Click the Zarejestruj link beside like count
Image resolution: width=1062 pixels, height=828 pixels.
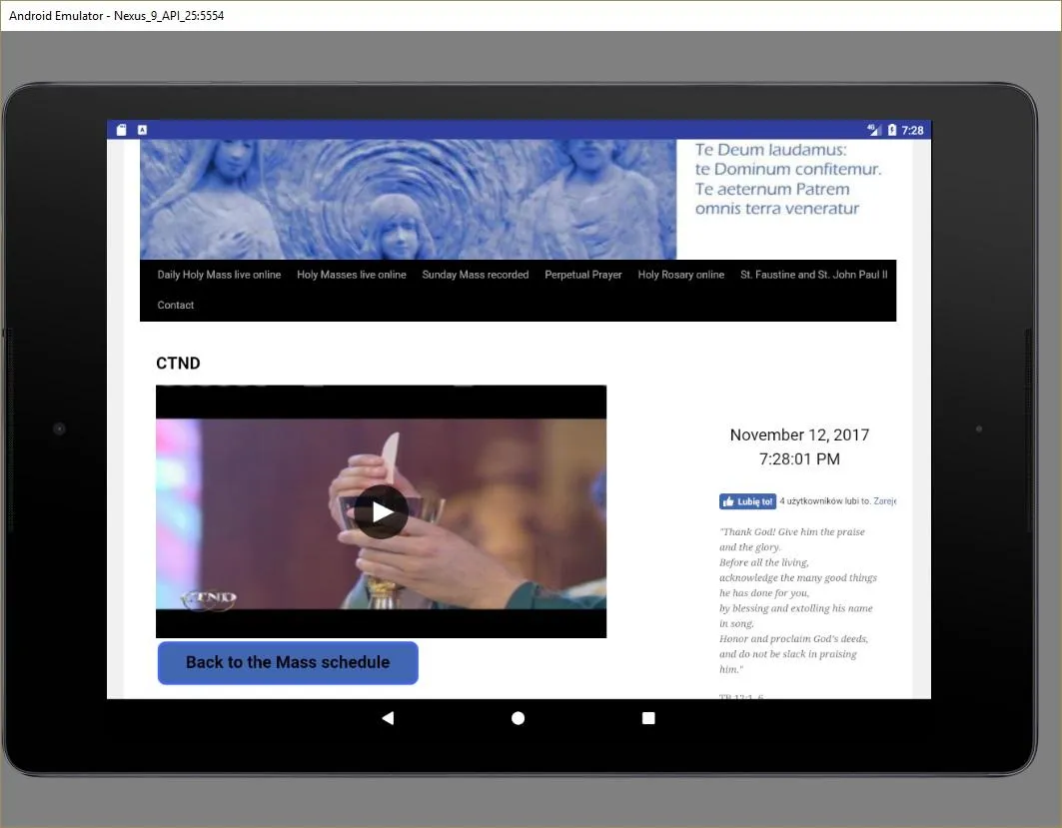click(x=884, y=501)
